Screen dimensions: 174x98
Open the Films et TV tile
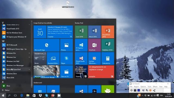pyautogui.click(x=66, y=72)
